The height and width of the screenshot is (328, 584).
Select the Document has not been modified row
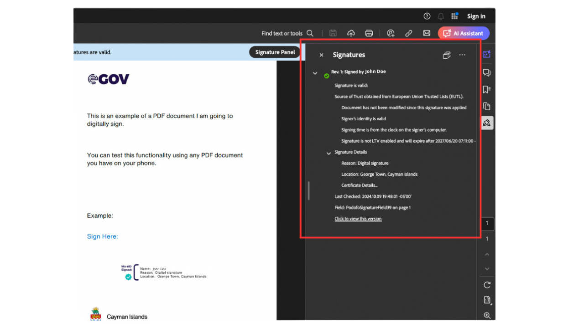pyautogui.click(x=404, y=108)
